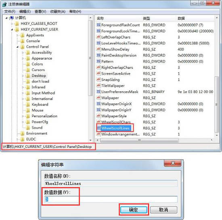Collapse the Control Panel tree node
This screenshot has height=220, width=222.
17,47
